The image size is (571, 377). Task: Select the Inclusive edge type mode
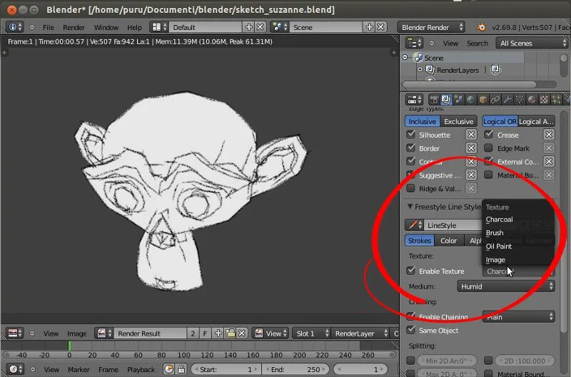click(423, 121)
